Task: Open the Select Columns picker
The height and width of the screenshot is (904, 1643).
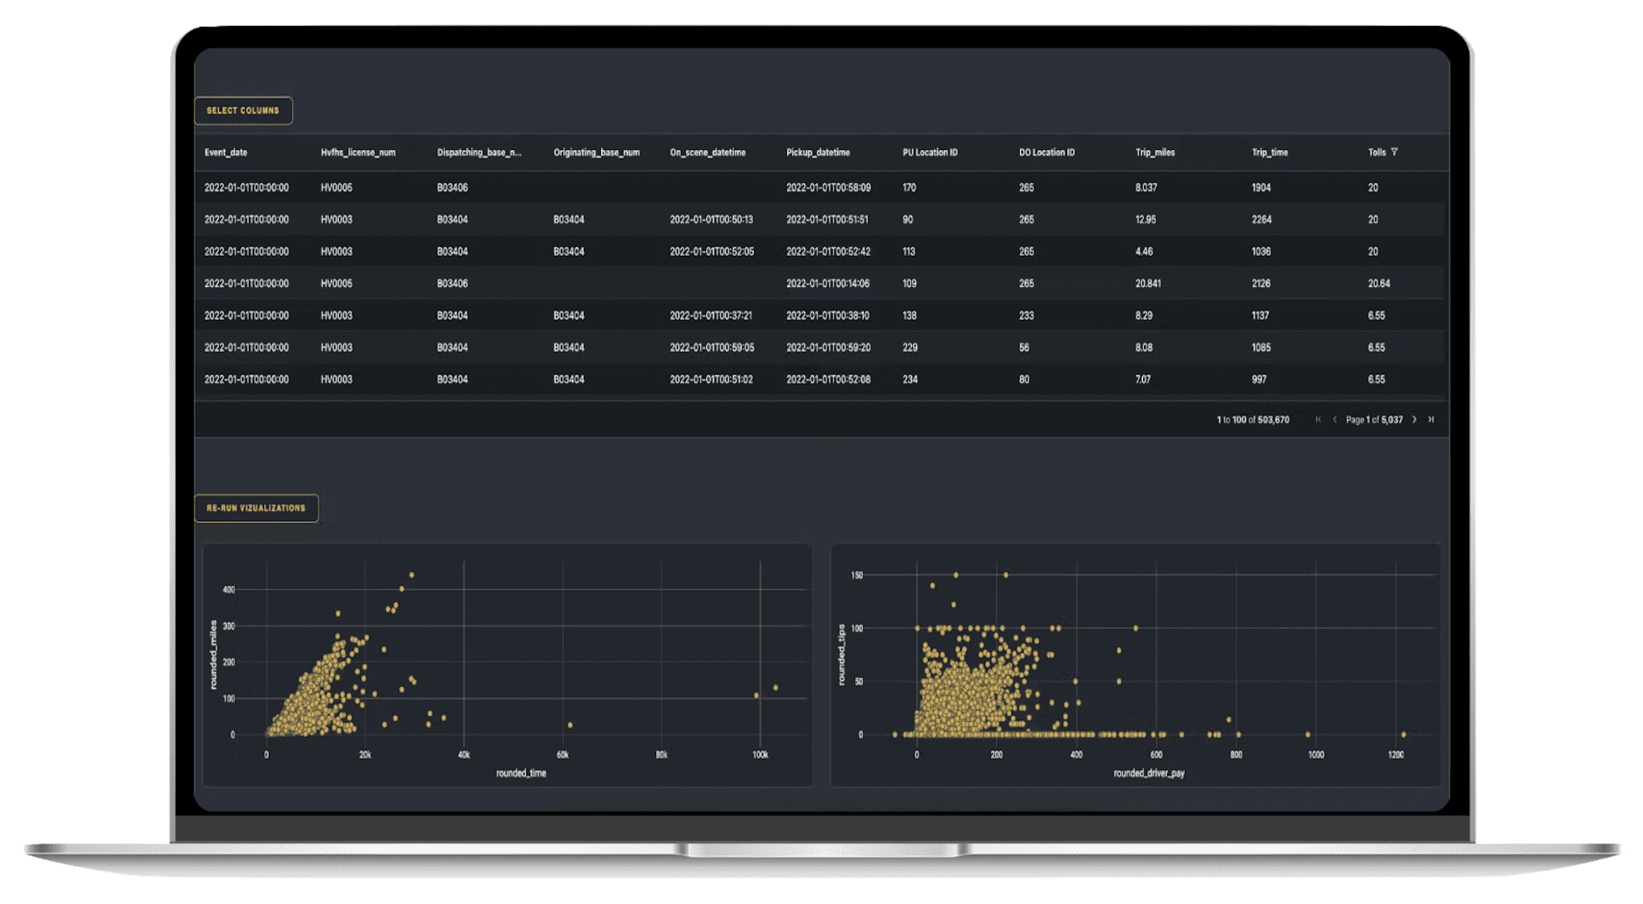Action: click(x=243, y=111)
